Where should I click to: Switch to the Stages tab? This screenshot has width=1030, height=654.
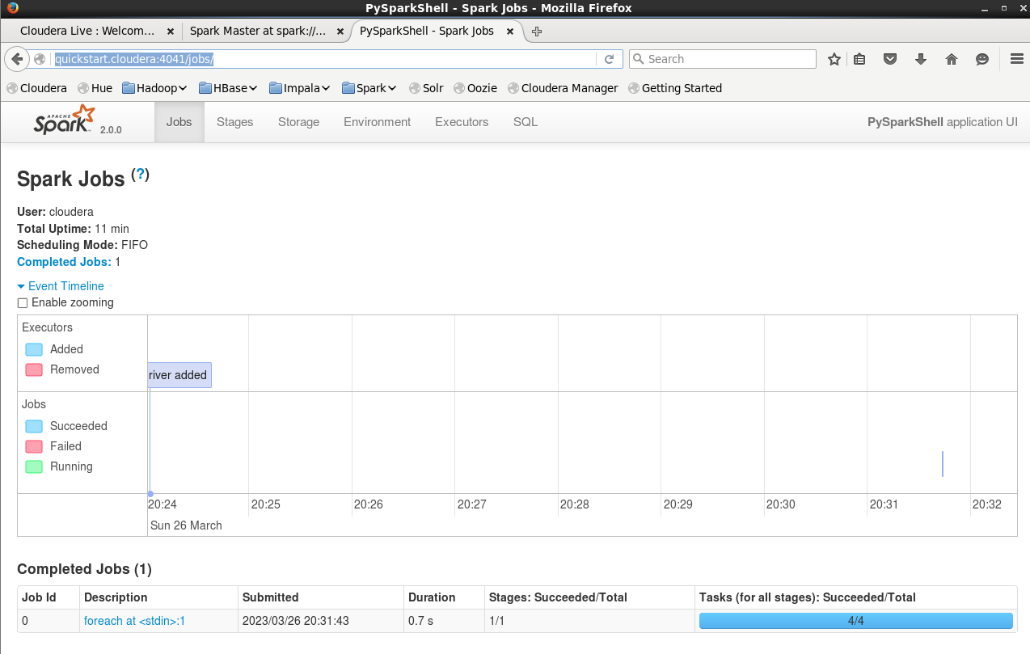[x=234, y=122]
